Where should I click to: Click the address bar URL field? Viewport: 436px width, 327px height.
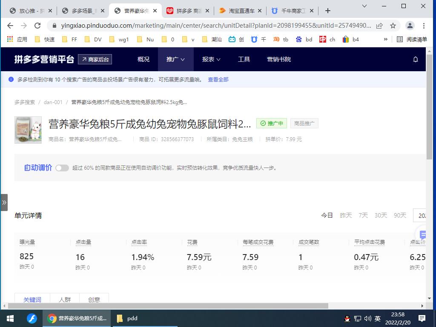(216, 26)
